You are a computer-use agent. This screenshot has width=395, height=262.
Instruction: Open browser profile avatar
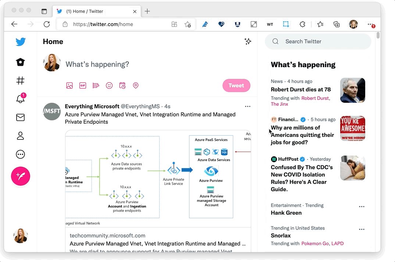tap(353, 24)
